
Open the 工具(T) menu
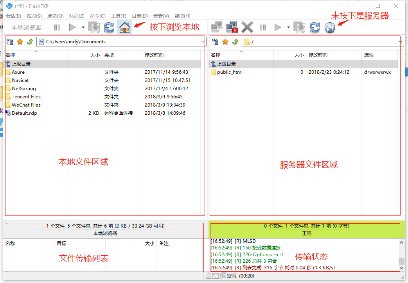(x=119, y=16)
